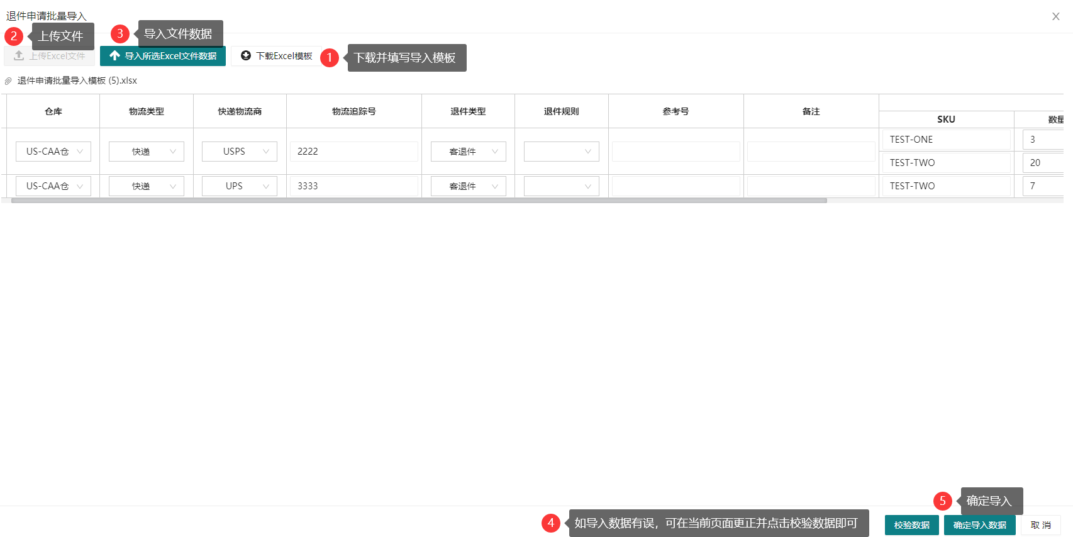
Task: Click the tracking number field containing 3333
Action: pos(354,186)
